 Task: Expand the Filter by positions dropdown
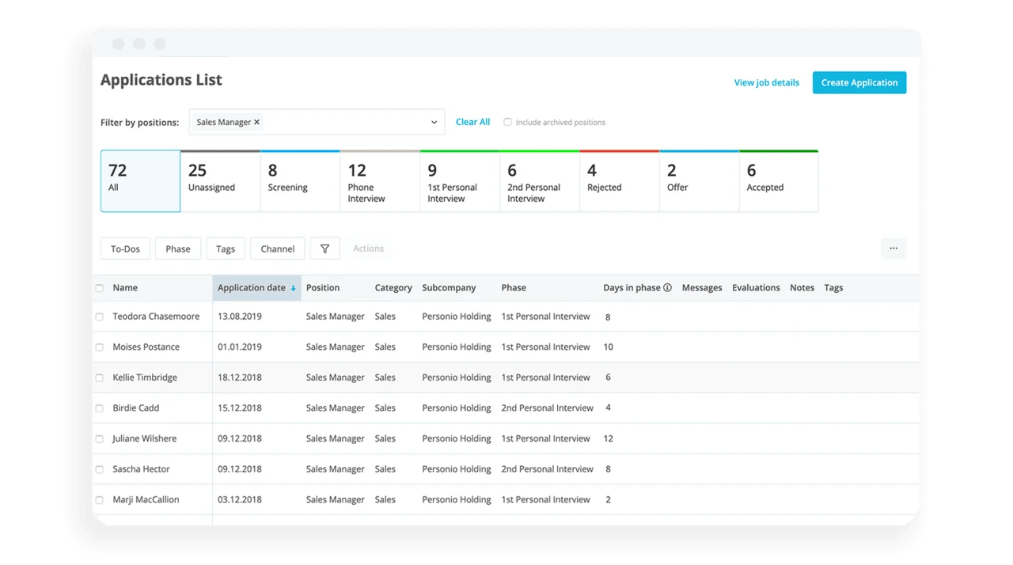[434, 123]
